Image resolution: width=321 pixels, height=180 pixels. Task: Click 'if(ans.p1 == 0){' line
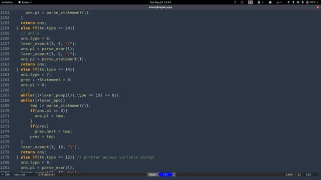49,111
